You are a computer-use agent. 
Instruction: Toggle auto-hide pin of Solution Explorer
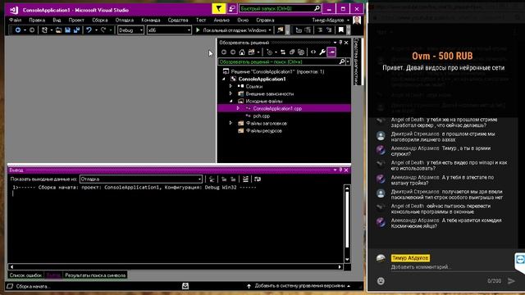click(x=340, y=43)
